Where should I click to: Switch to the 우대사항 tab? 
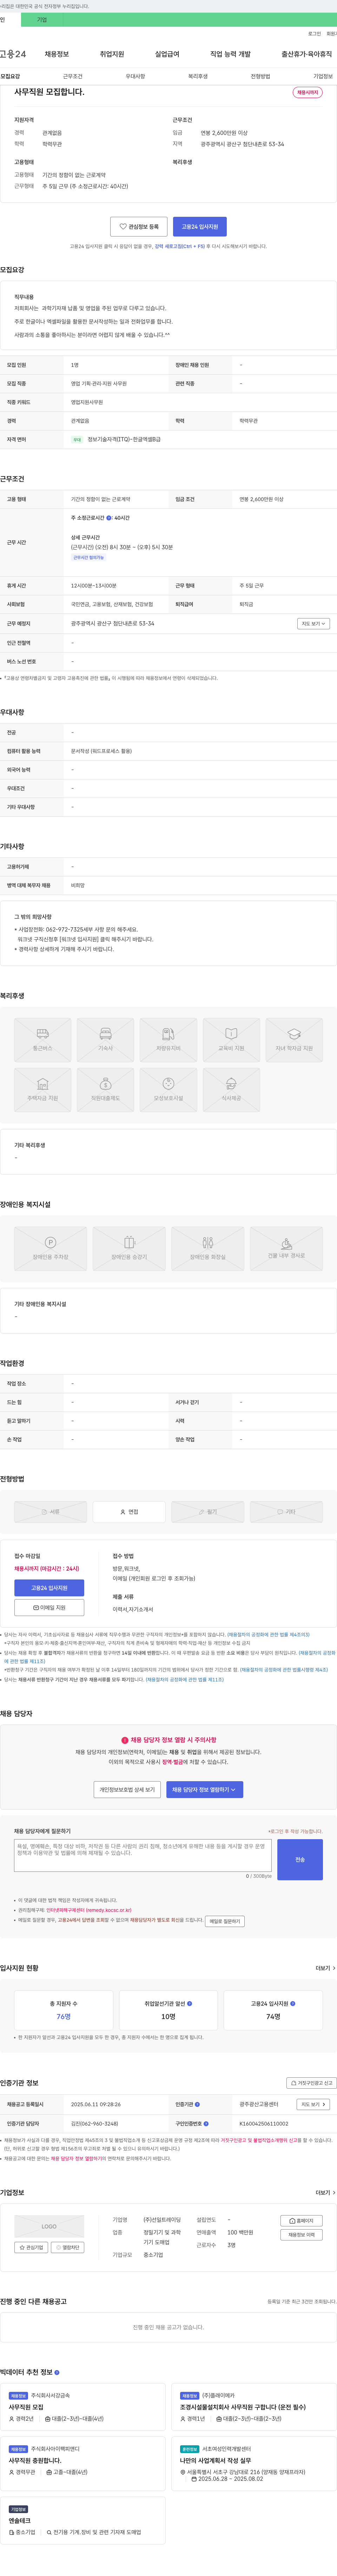pos(135,76)
